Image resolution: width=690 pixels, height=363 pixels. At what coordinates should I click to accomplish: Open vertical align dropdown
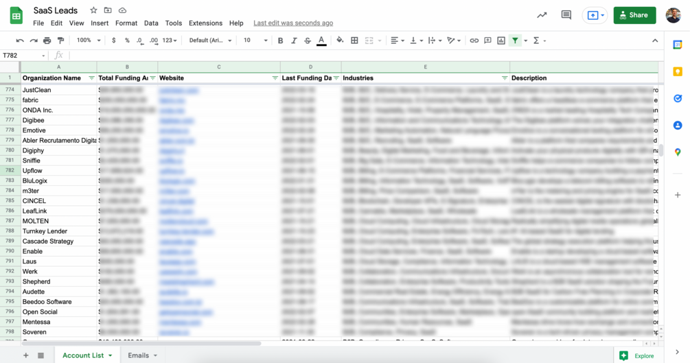pos(416,40)
